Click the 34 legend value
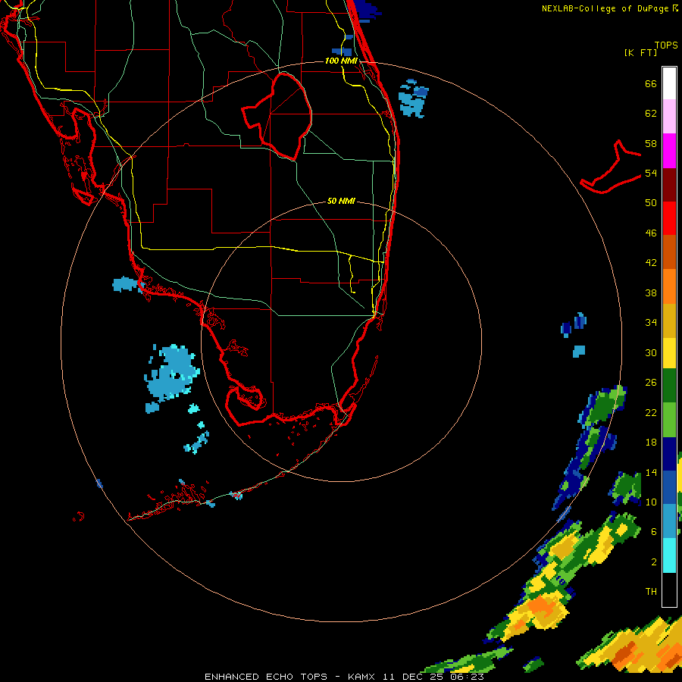Screen dimensions: 682x682 click(651, 323)
